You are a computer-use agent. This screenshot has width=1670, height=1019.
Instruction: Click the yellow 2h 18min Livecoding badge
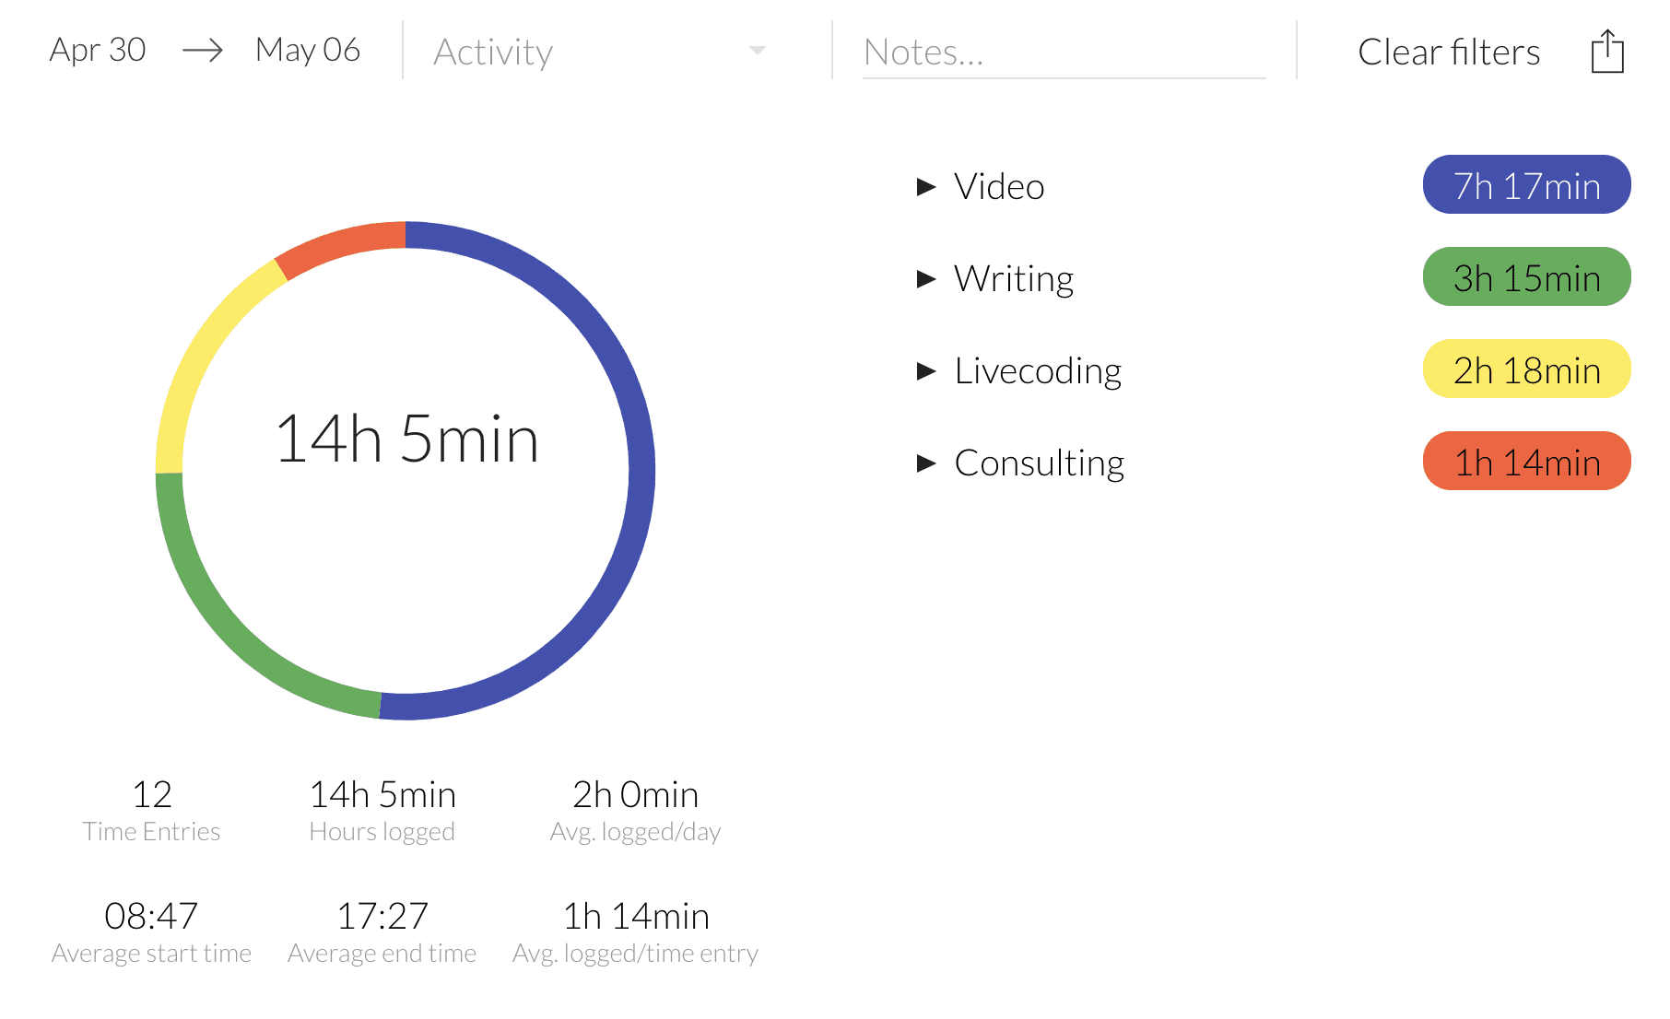coord(1526,369)
